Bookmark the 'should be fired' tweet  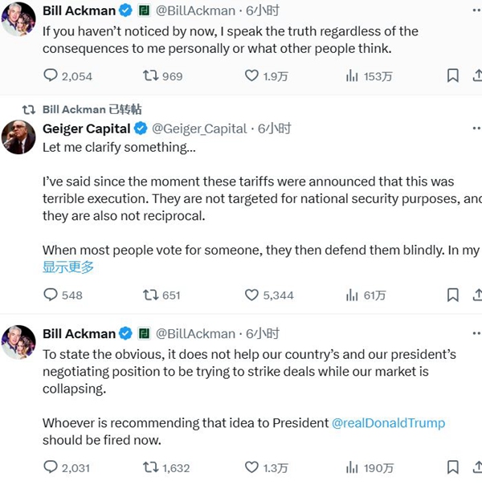pyautogui.click(x=453, y=467)
